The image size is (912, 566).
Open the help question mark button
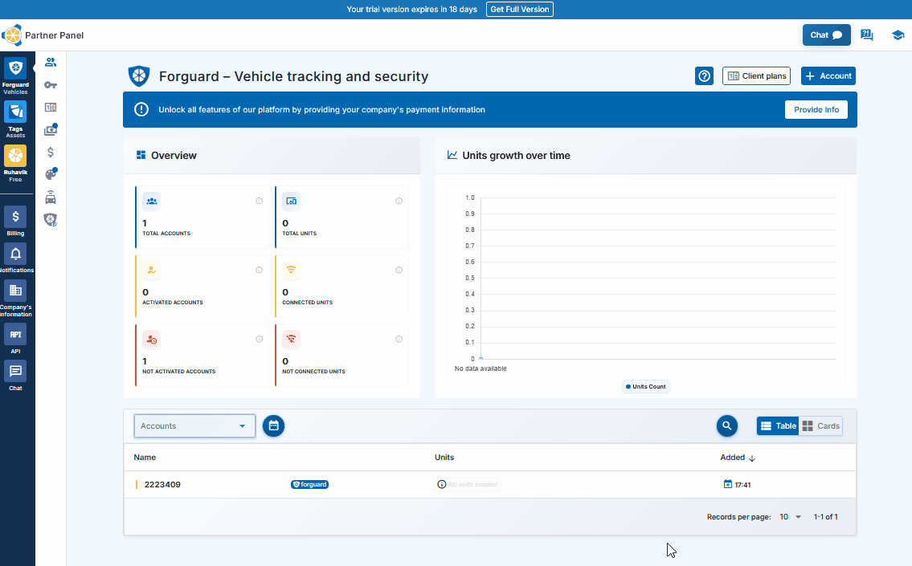[704, 76]
